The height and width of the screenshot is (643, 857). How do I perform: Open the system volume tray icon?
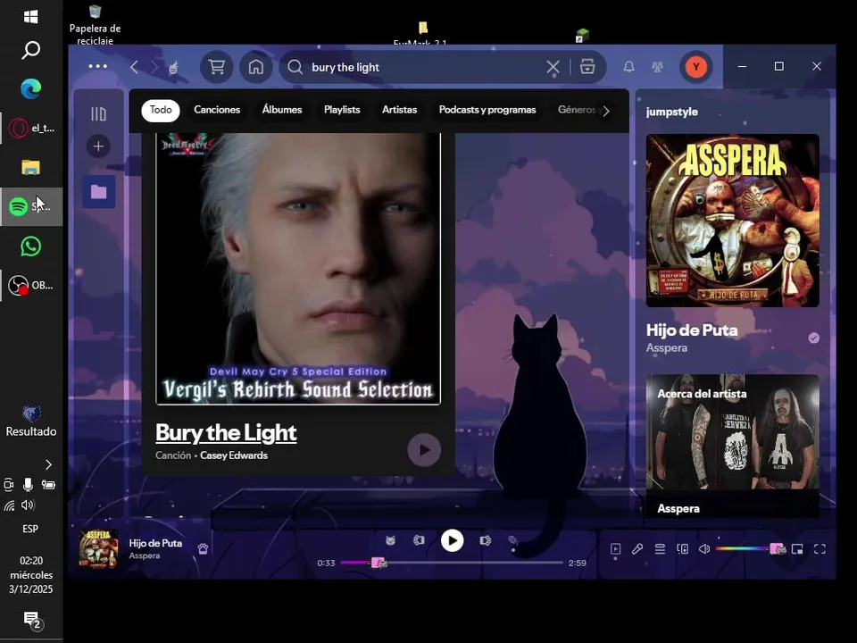(28, 505)
